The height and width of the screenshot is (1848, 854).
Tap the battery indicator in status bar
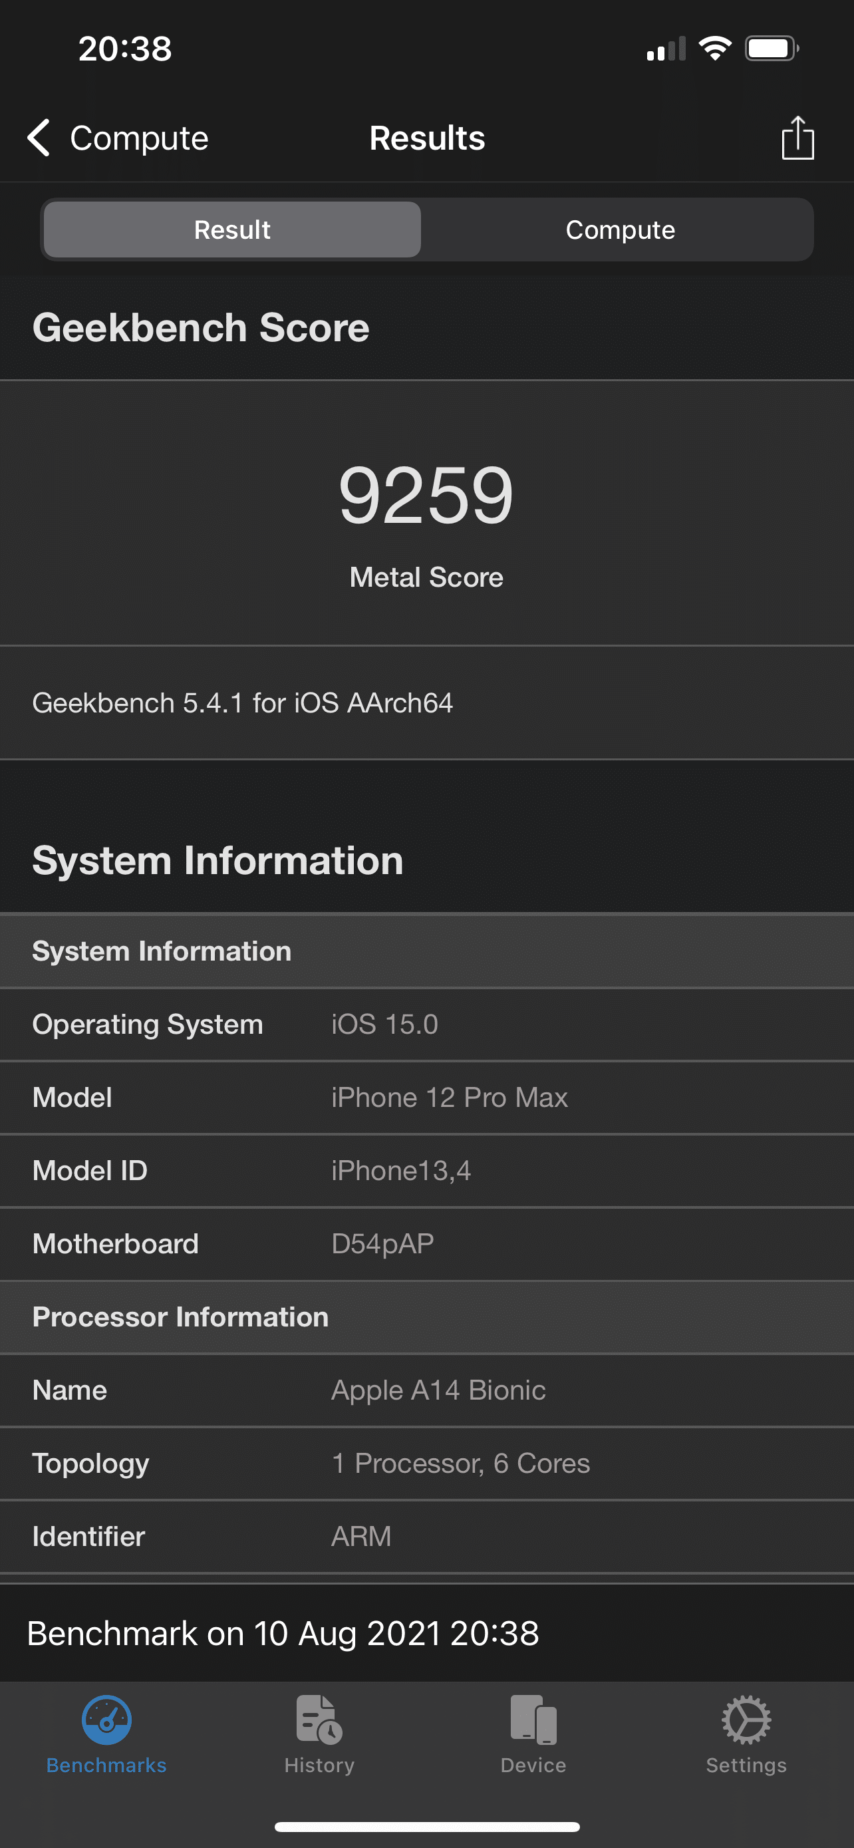(771, 49)
